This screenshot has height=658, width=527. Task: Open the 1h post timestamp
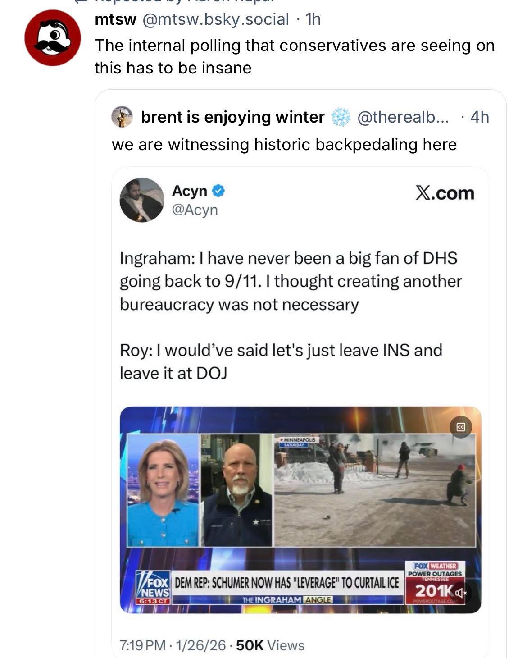[313, 19]
